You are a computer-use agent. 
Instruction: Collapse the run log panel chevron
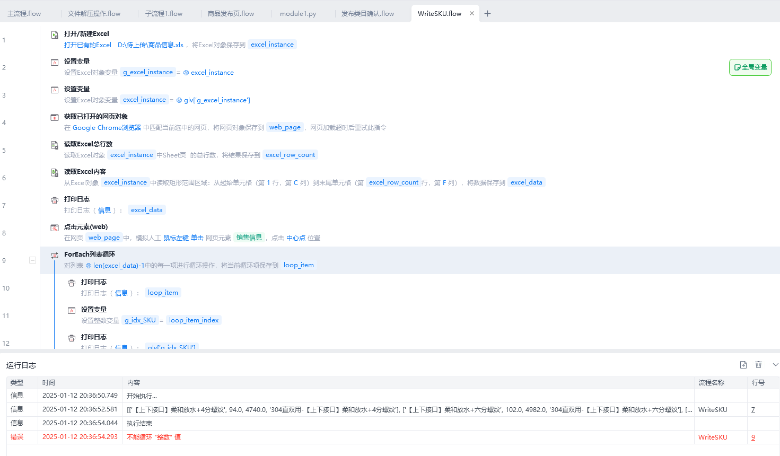pos(775,365)
